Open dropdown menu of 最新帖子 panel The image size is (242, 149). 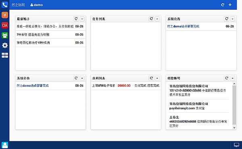(x=82, y=19)
